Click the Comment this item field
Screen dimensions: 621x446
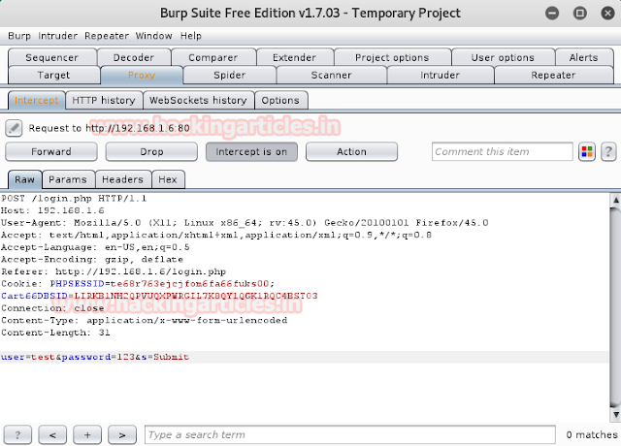pyautogui.click(x=503, y=151)
